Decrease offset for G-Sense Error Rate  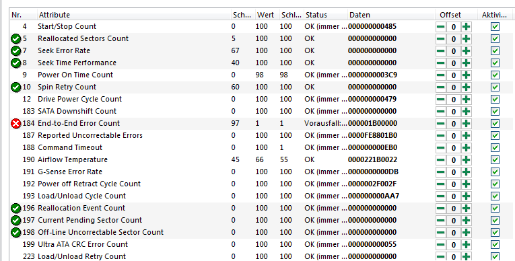[x=441, y=172]
